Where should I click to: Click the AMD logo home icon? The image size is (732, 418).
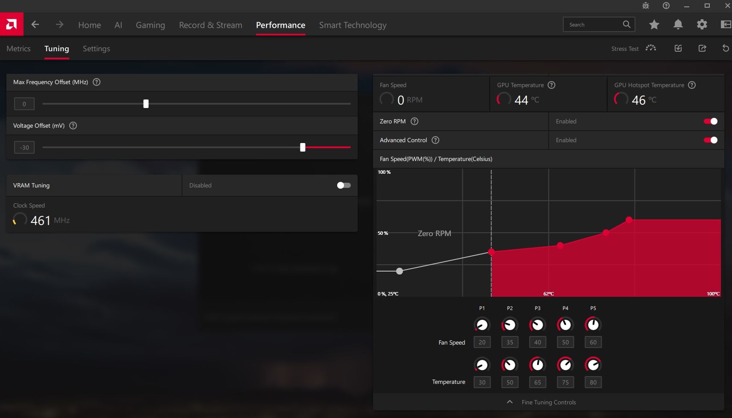pos(12,24)
